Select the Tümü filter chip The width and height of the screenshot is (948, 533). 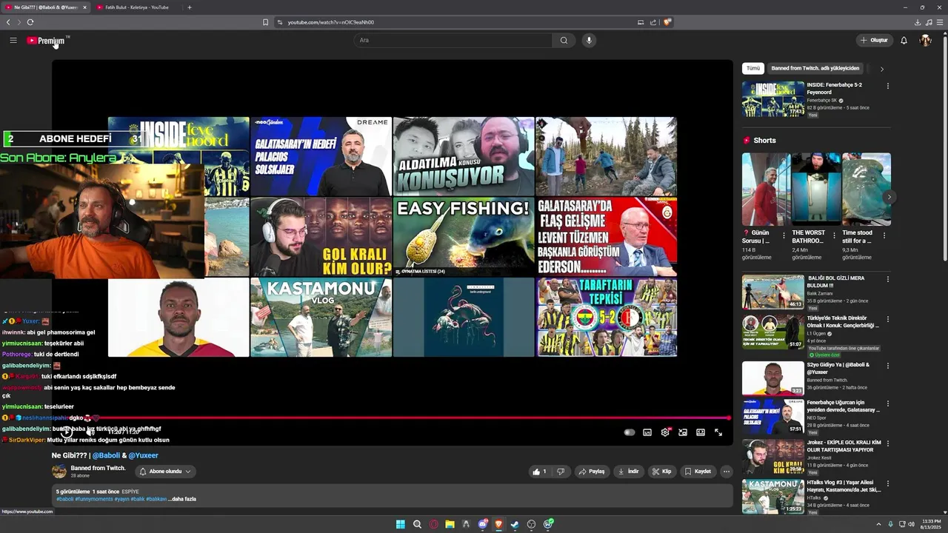pyautogui.click(x=753, y=68)
